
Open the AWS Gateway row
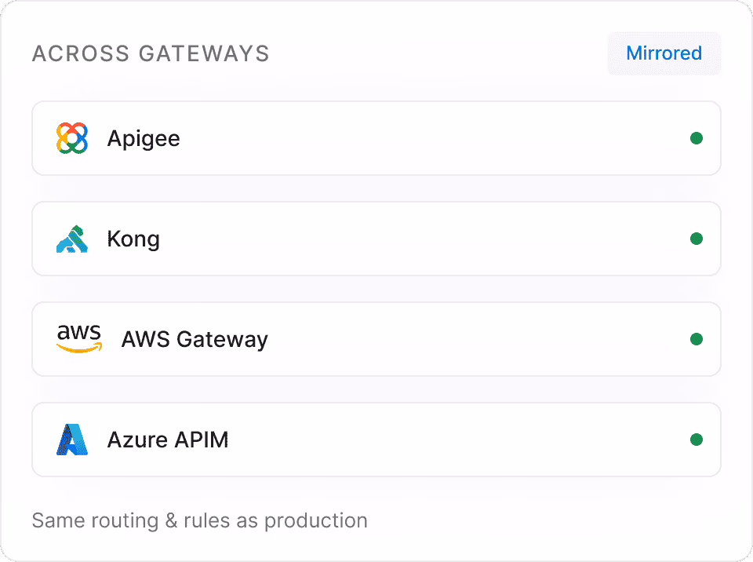[376, 339]
